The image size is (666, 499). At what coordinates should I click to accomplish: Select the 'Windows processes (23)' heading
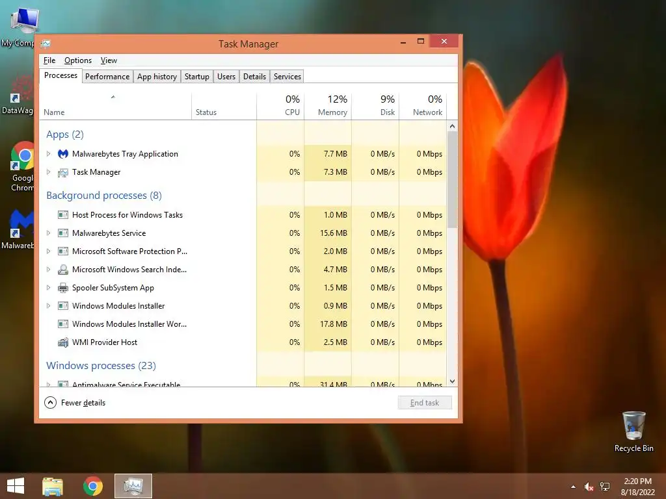(101, 366)
